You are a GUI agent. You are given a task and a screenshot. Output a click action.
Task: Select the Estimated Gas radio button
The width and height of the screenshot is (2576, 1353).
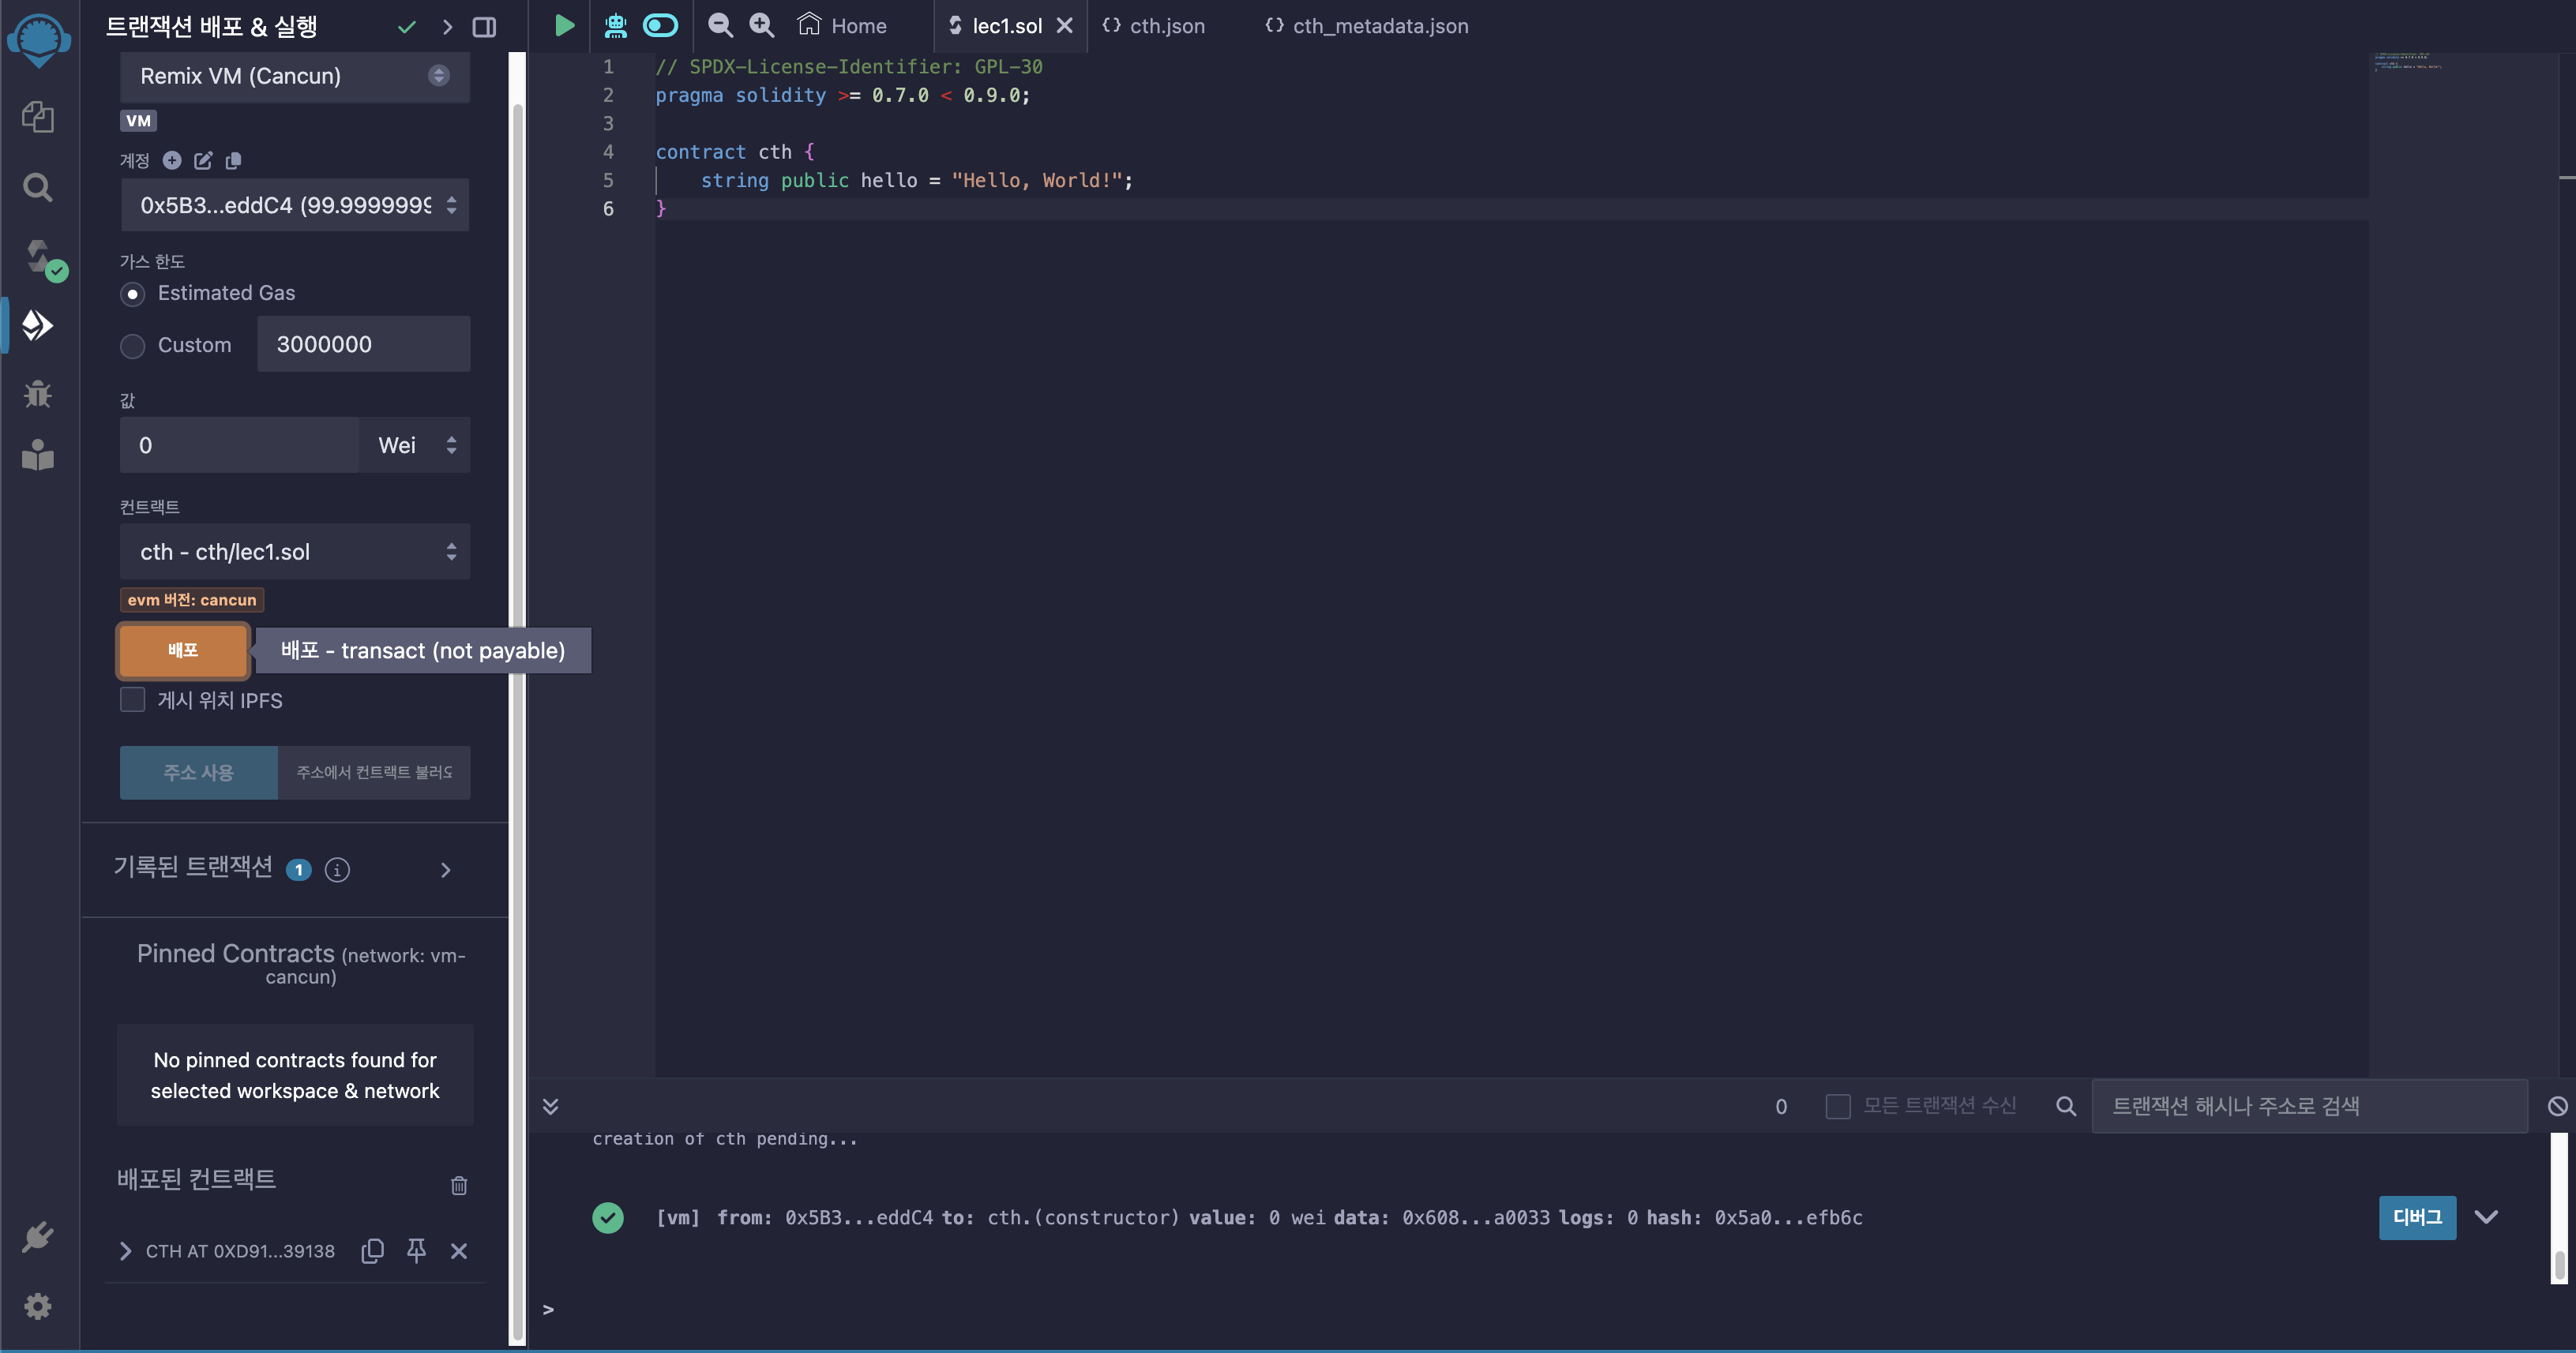[132, 294]
